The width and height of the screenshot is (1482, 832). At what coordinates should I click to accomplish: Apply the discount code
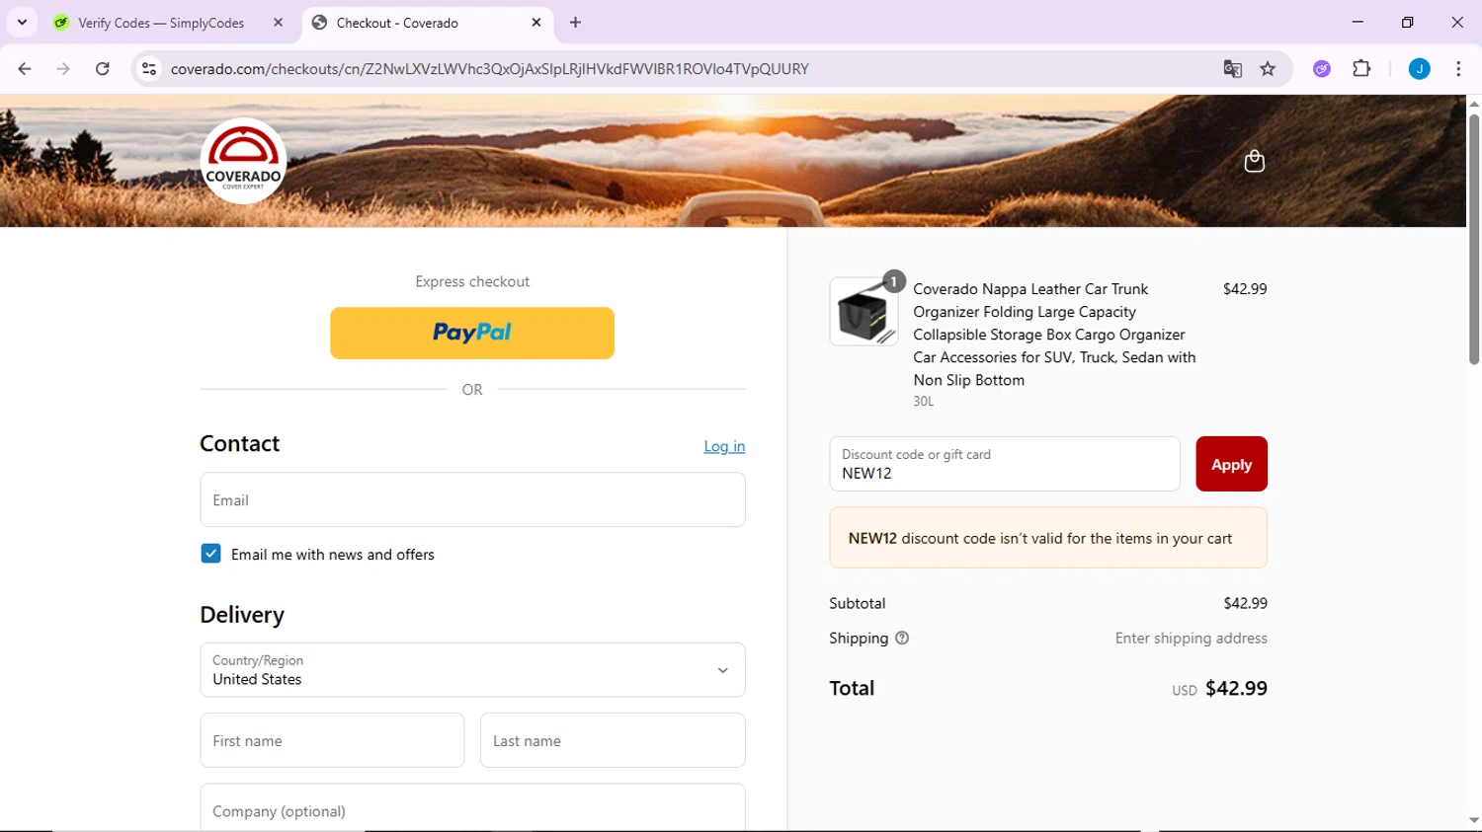click(x=1231, y=464)
